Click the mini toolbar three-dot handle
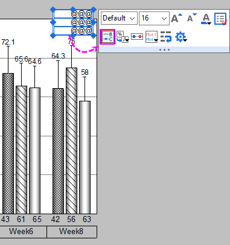This screenshot has height=245, width=230. point(164,49)
